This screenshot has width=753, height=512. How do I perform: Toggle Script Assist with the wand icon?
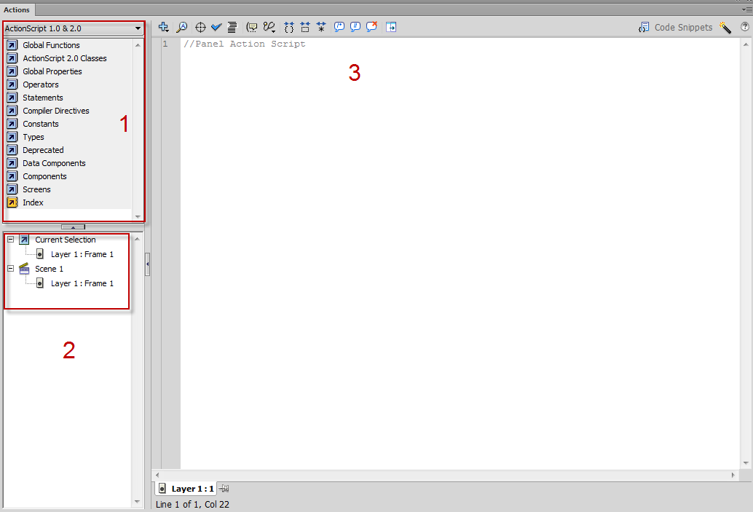click(x=725, y=28)
